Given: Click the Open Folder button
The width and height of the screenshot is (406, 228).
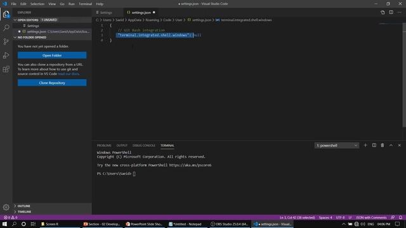Looking at the screenshot, I should pos(52,55).
